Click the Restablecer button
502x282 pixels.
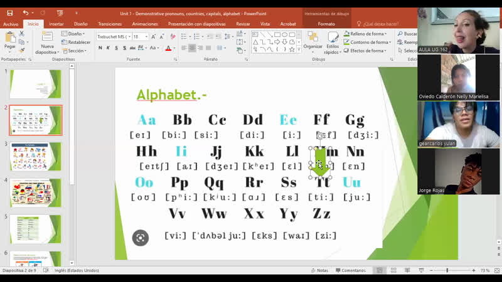pyautogui.click(x=77, y=42)
